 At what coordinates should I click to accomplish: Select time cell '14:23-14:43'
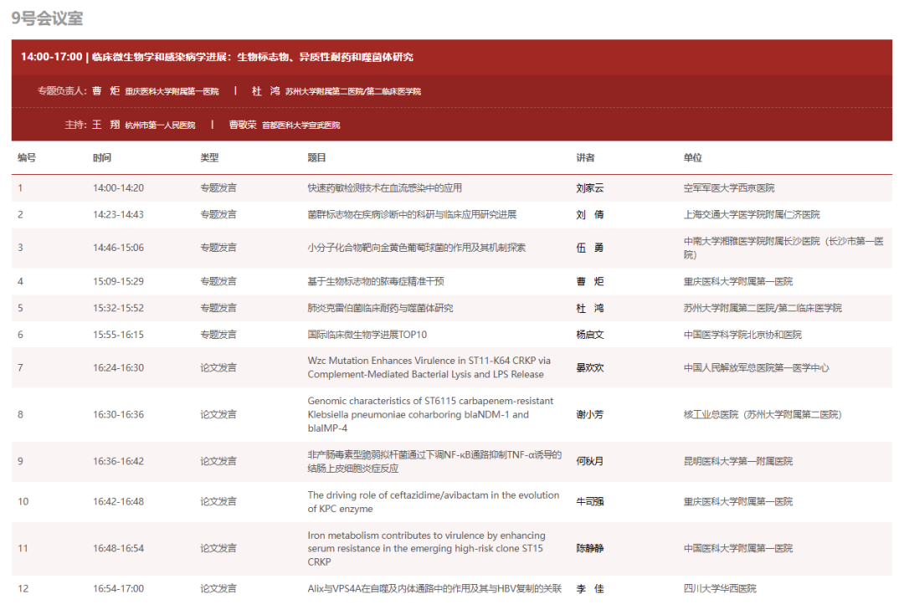pyautogui.click(x=118, y=214)
